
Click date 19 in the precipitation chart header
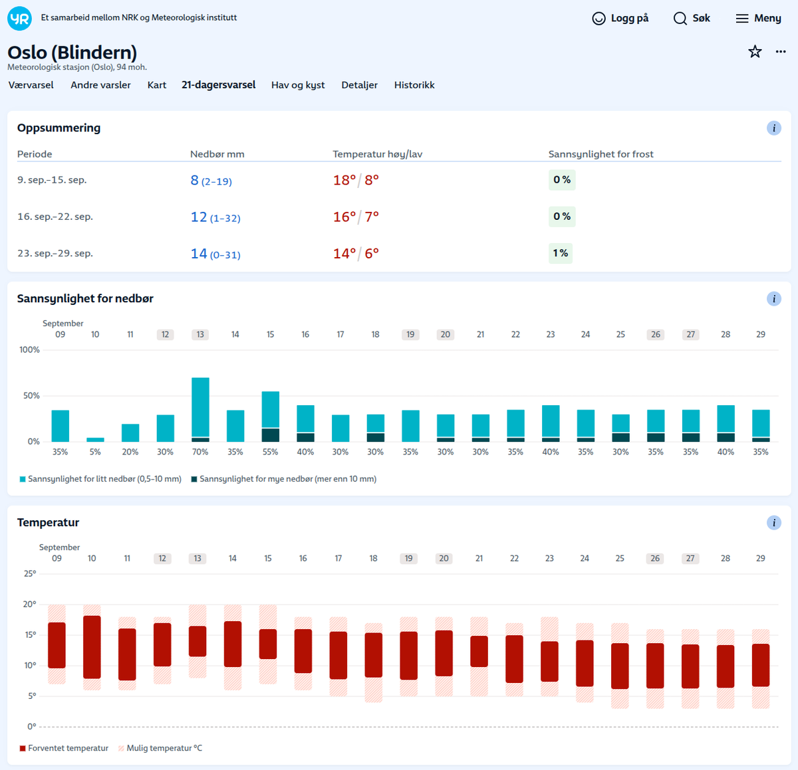(x=410, y=334)
